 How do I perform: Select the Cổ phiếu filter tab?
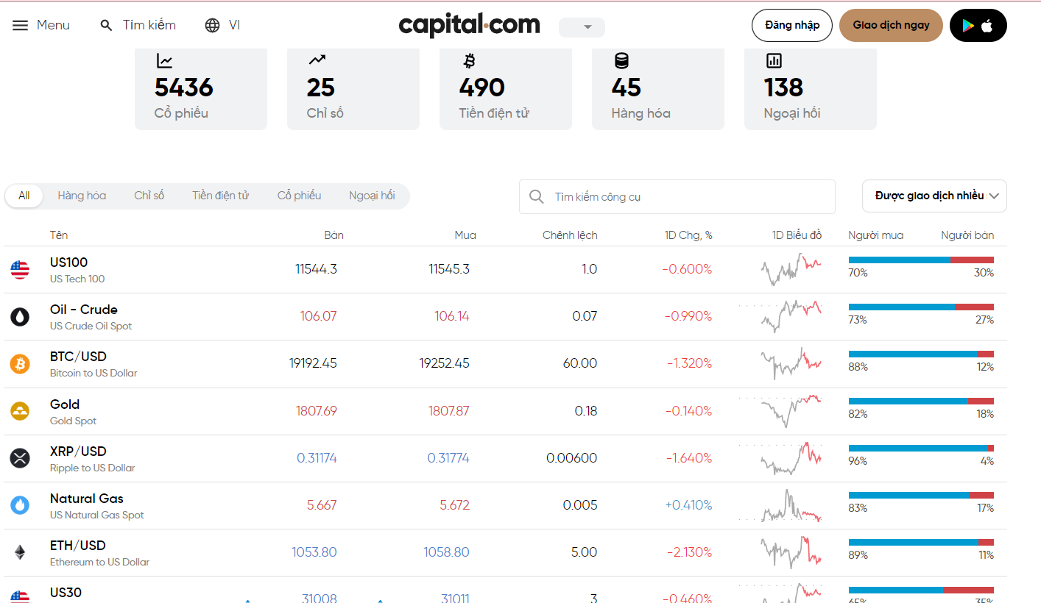point(299,196)
